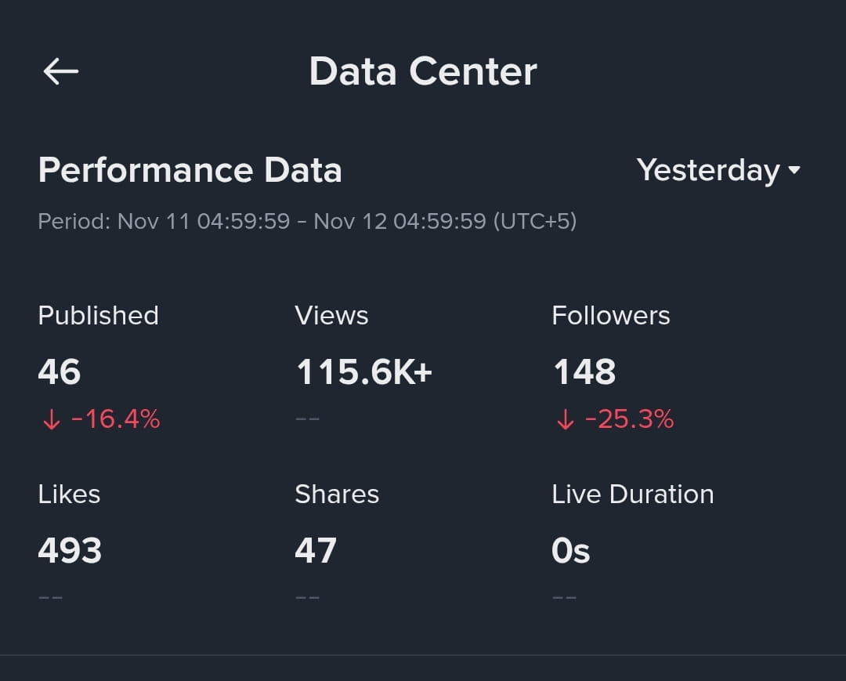Click the -16.4% change indicator
Screen dimensions: 846x681
coord(115,418)
